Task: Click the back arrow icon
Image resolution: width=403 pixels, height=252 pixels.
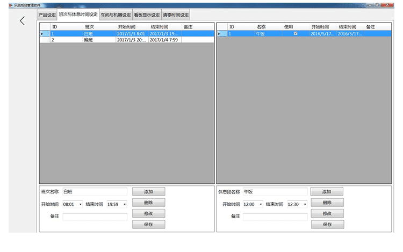Action: tap(22, 21)
